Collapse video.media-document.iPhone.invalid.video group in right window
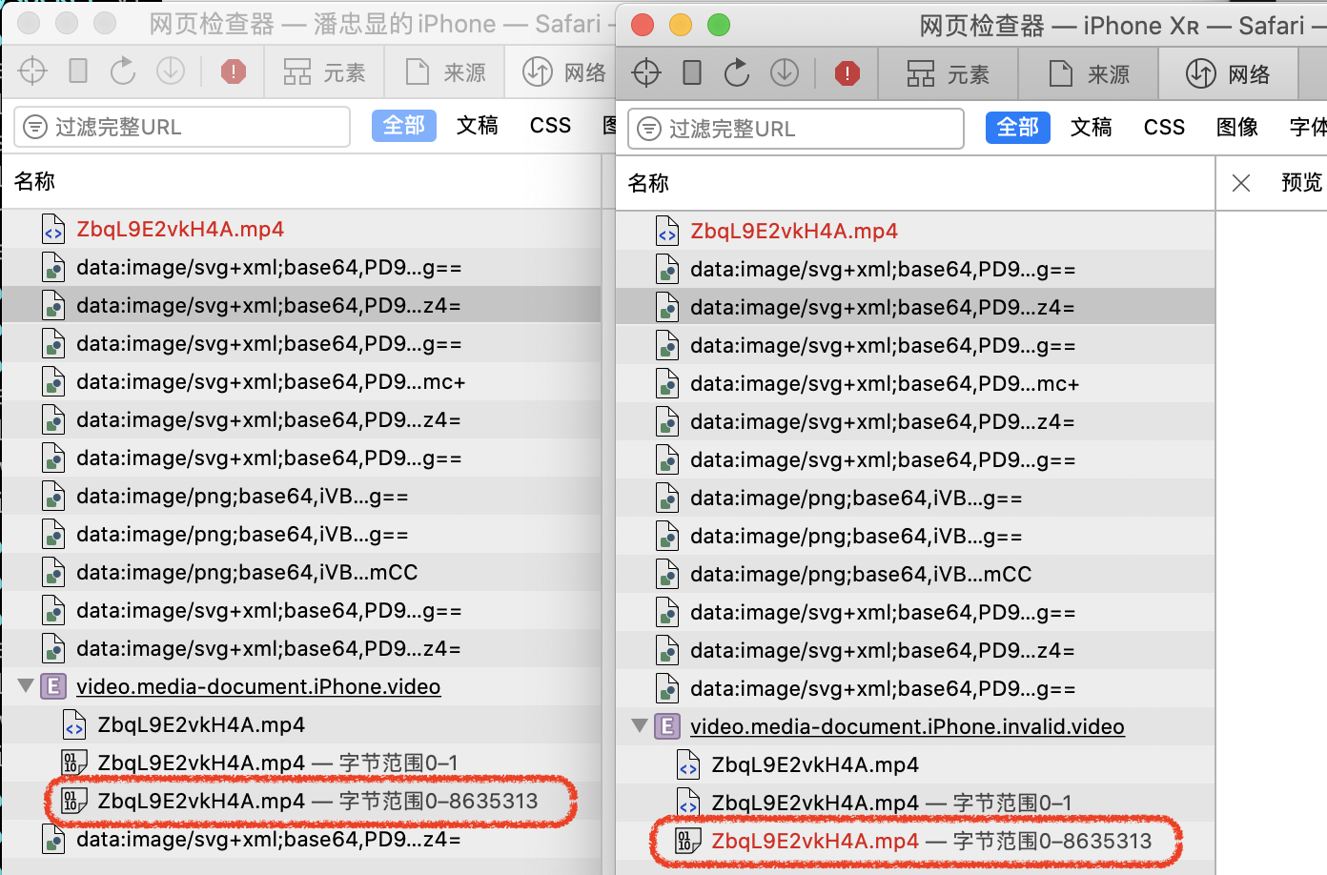This screenshot has height=875, width=1327. (x=640, y=726)
